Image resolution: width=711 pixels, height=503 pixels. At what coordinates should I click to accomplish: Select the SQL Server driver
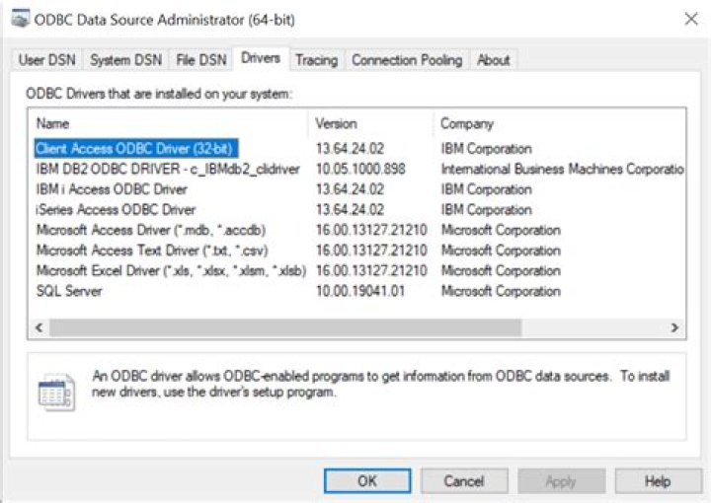click(69, 291)
